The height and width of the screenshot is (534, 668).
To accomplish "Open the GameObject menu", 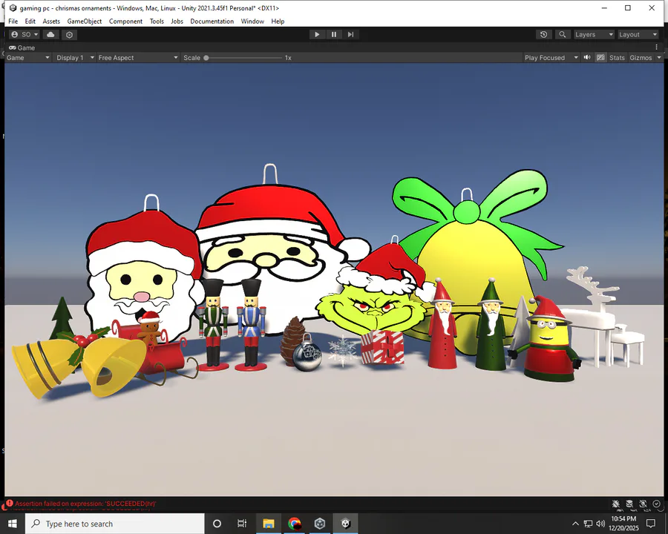I will pyautogui.click(x=85, y=22).
